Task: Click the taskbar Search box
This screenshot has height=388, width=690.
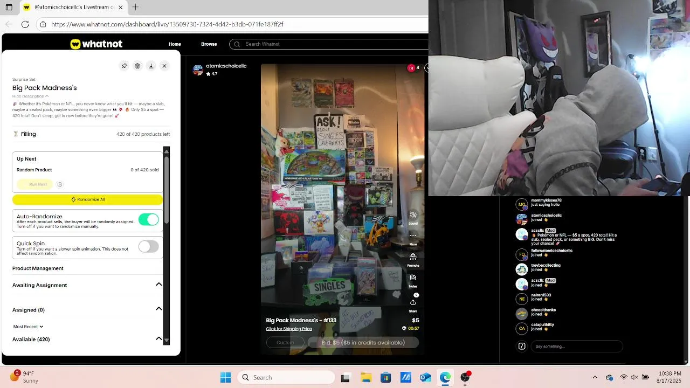Action: (286, 378)
